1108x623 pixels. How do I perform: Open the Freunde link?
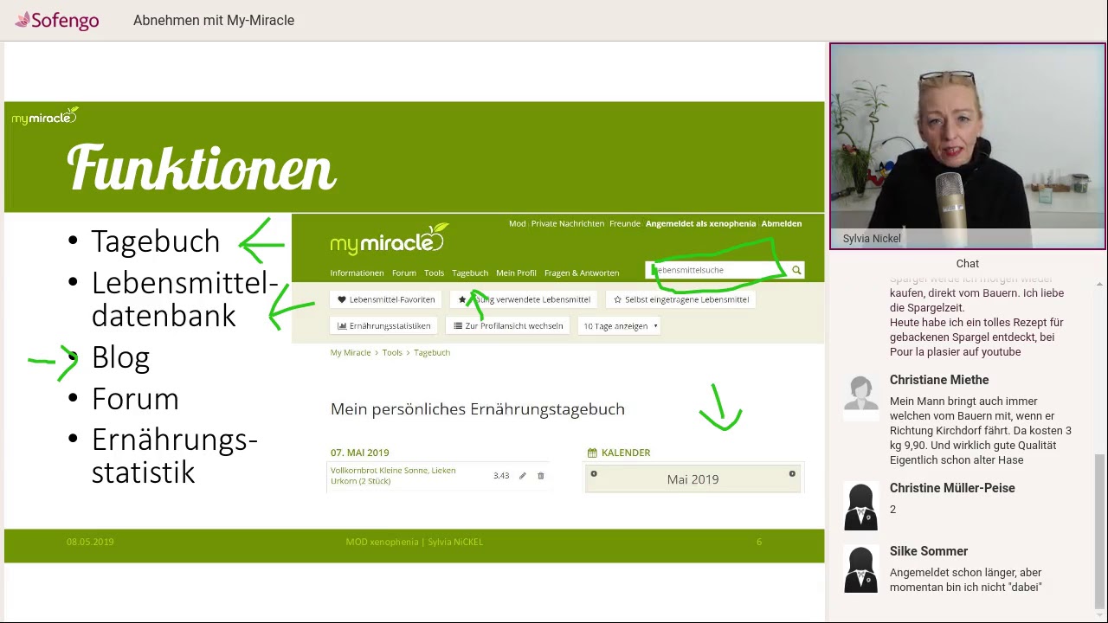pos(625,224)
